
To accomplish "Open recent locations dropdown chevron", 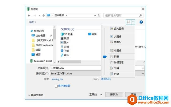I will click(x=40, y=15).
